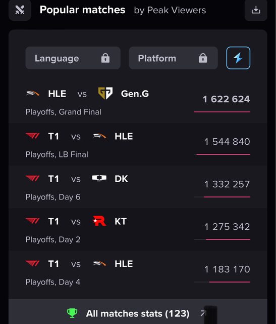Click the lock icon in Language filter
Image resolution: width=276 pixels, height=324 pixels.
pos(105,58)
